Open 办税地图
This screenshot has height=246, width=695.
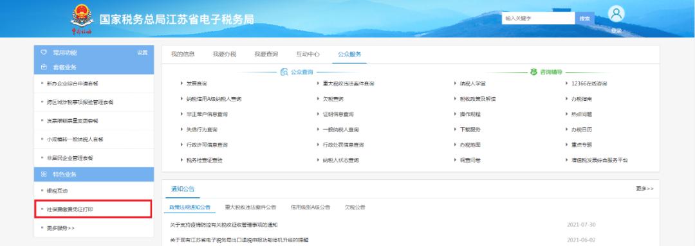point(470,145)
